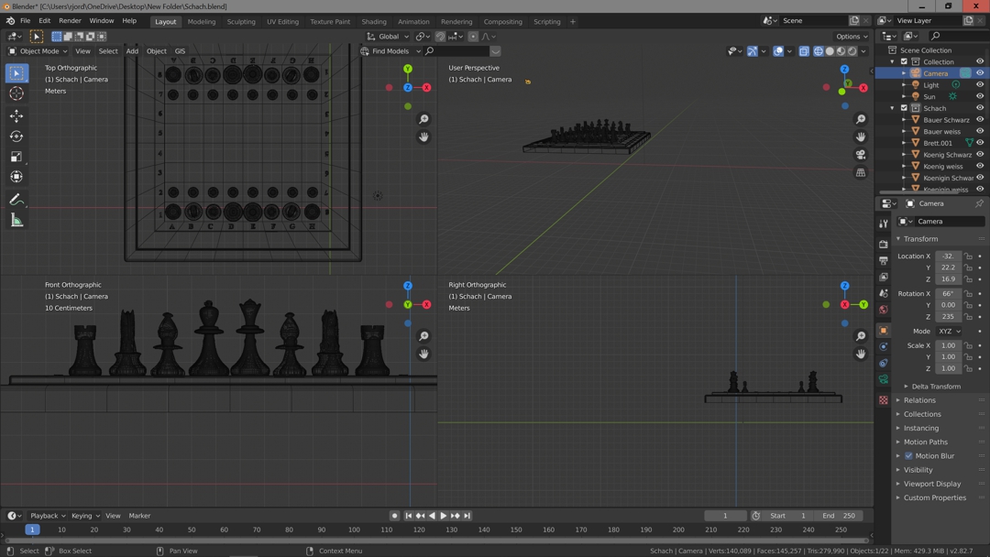Select the Annotate pencil tool
The width and height of the screenshot is (990, 557).
pos(16,199)
